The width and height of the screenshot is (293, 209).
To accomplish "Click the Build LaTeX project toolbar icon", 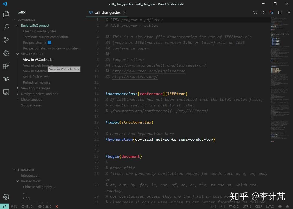I will (x=255, y=12).
